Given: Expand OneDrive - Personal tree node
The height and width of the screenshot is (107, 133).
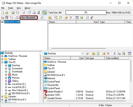Looking at the screenshot, I should [x=2, y=56].
